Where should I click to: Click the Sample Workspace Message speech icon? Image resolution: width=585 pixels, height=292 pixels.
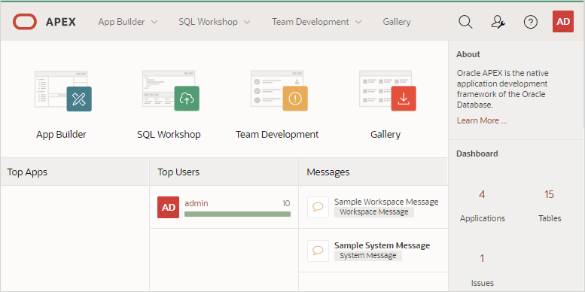tap(318, 207)
